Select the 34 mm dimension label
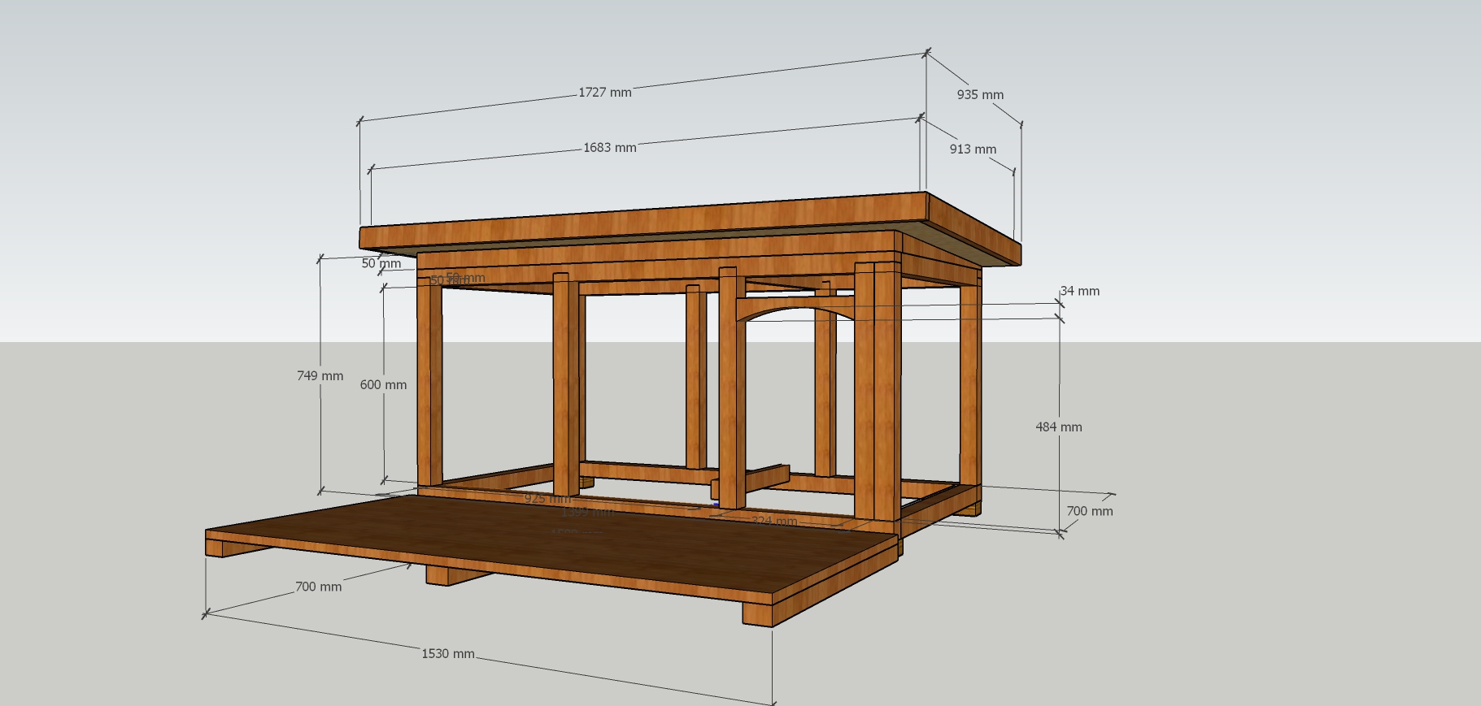 (1080, 291)
